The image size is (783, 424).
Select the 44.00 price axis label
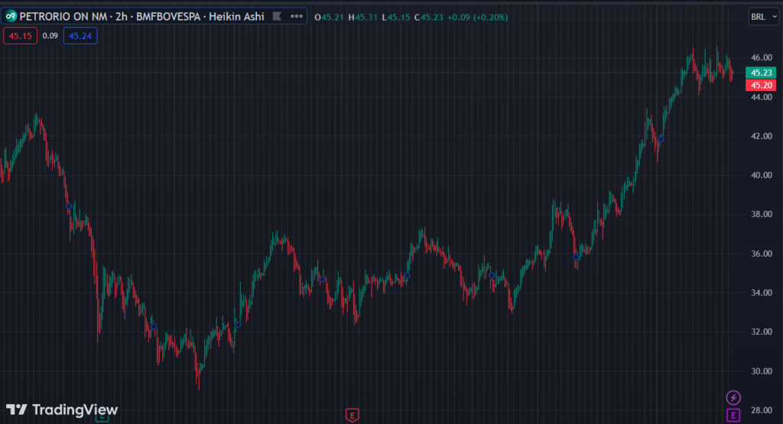pos(762,97)
